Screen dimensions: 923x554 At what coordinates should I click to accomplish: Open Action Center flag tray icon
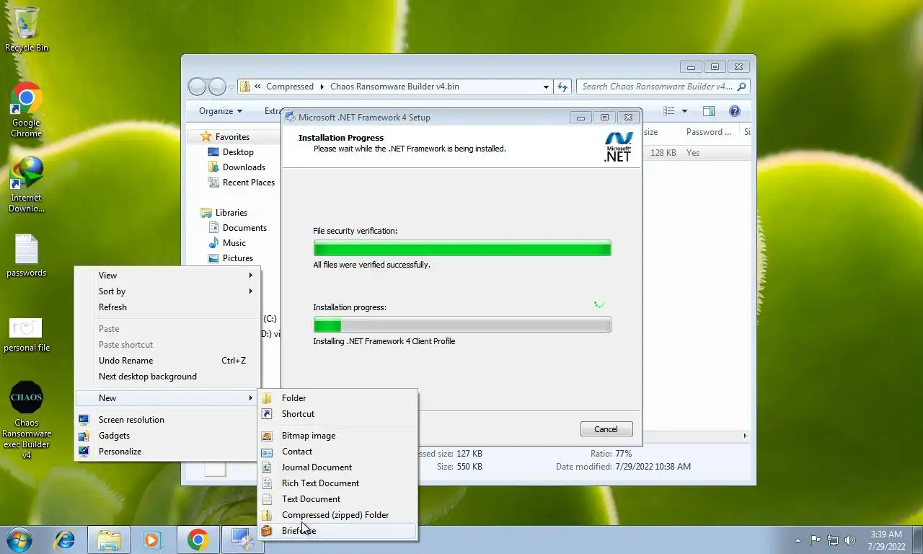(x=816, y=540)
